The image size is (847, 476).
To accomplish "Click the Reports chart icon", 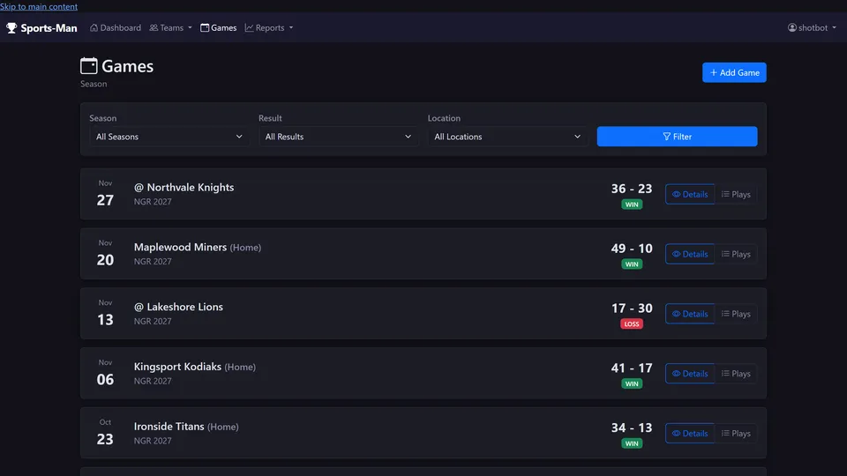I will (x=249, y=27).
